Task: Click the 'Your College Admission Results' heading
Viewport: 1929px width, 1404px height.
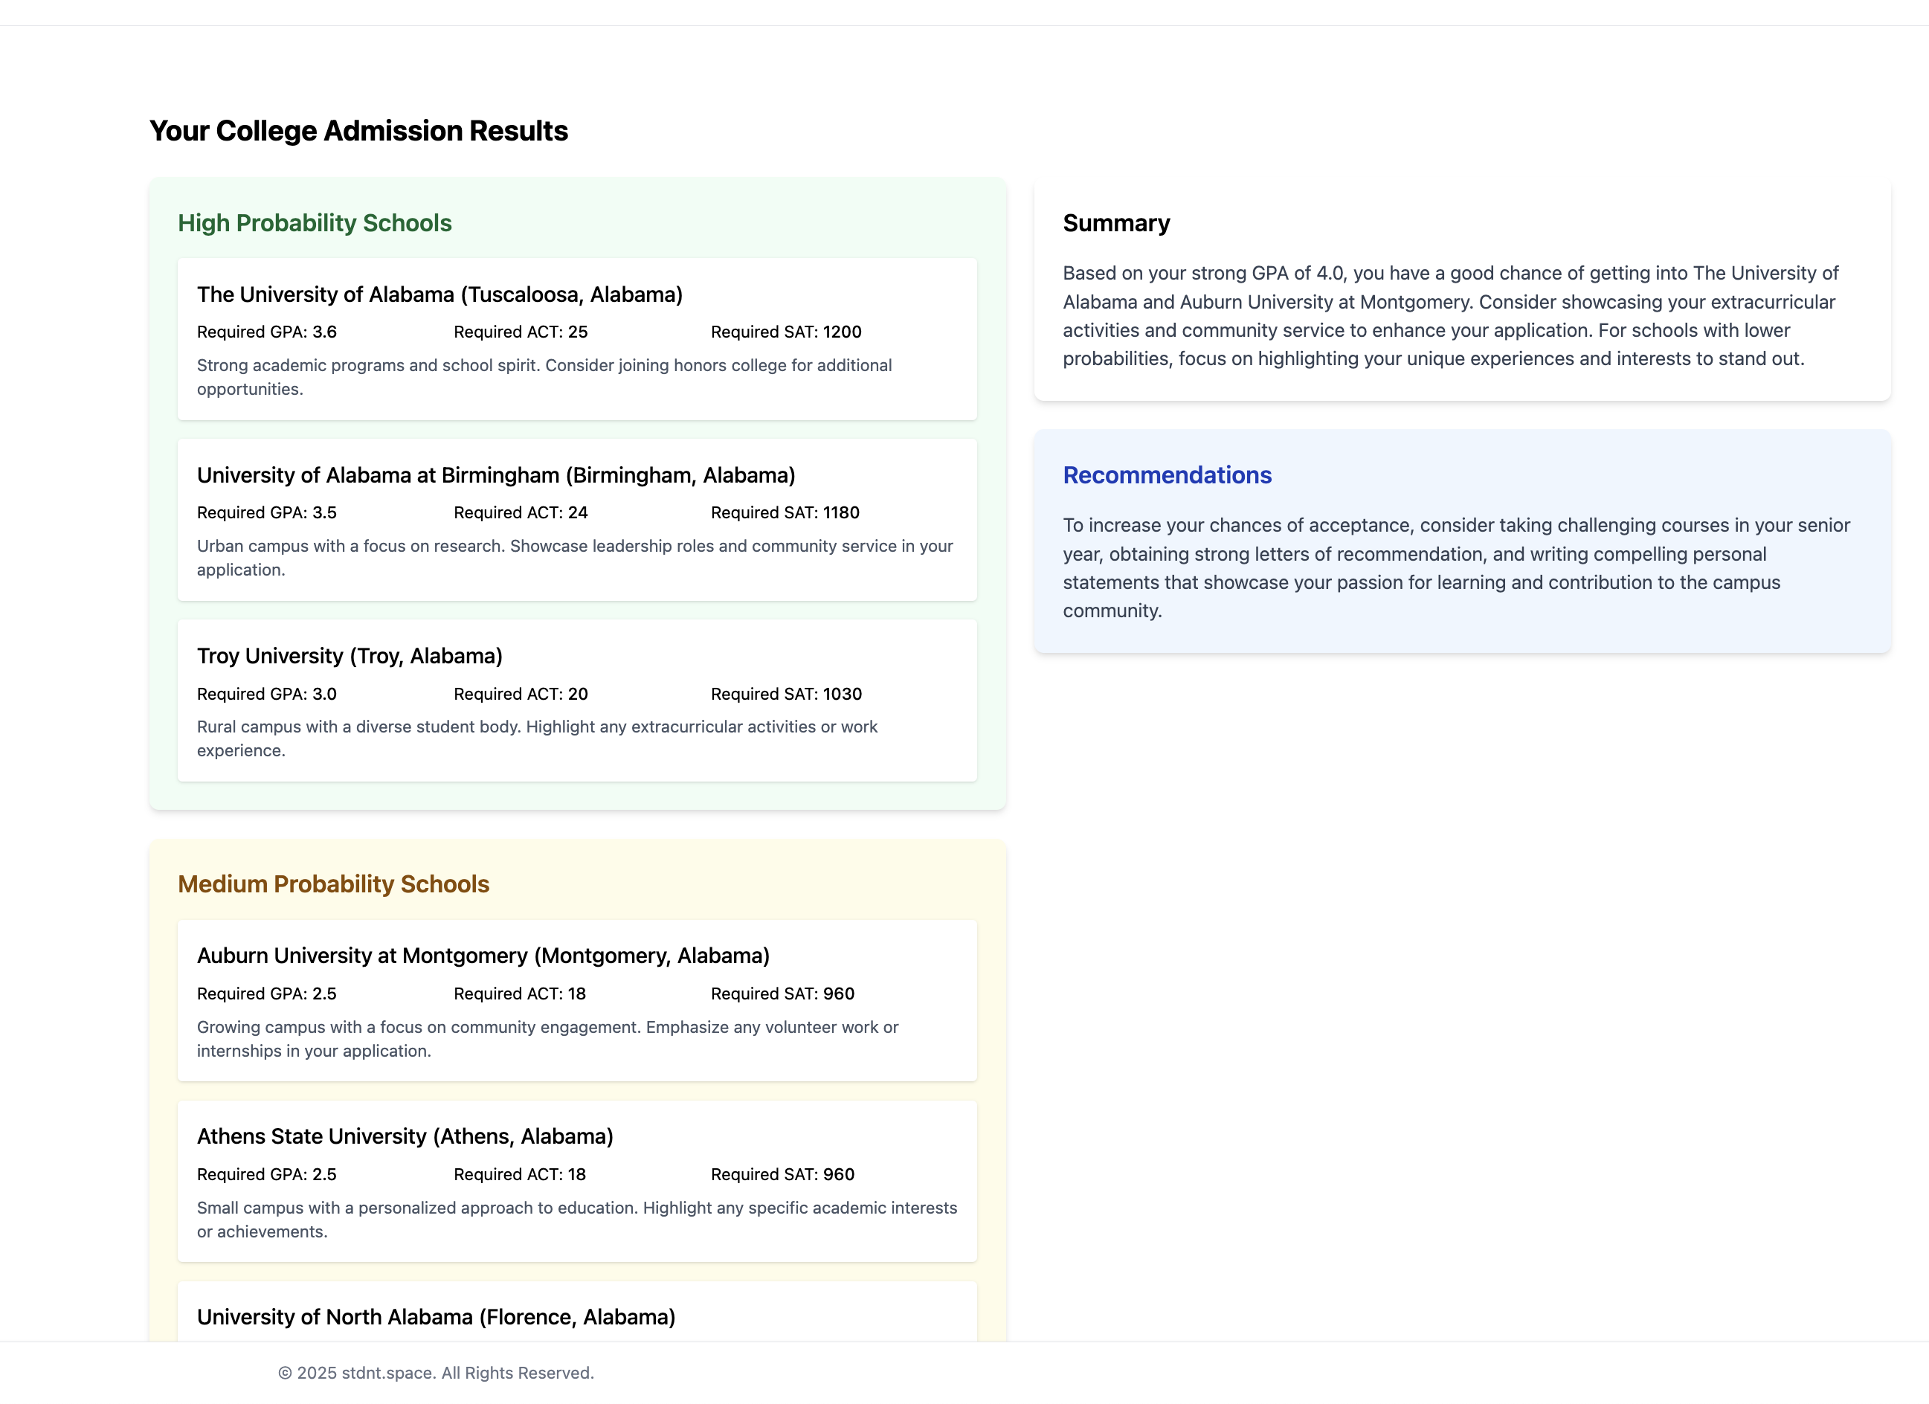Action: point(358,131)
